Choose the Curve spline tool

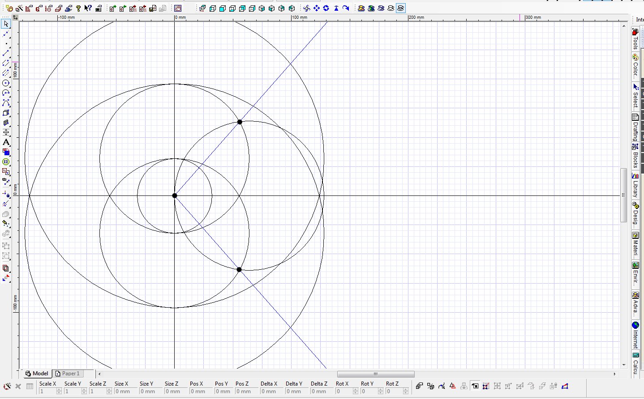[6, 103]
